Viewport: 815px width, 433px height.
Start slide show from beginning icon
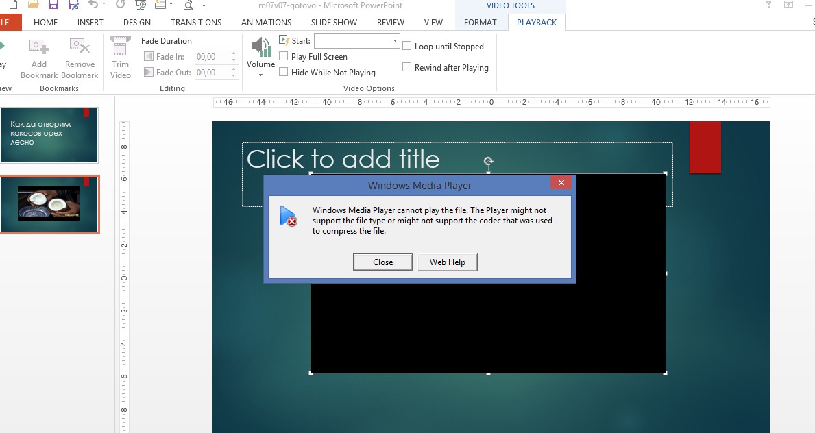[141, 5]
